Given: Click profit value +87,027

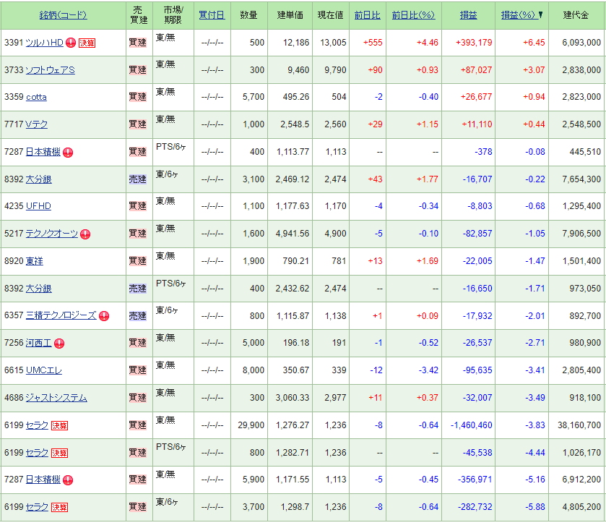Looking at the screenshot, I should click(476, 70).
